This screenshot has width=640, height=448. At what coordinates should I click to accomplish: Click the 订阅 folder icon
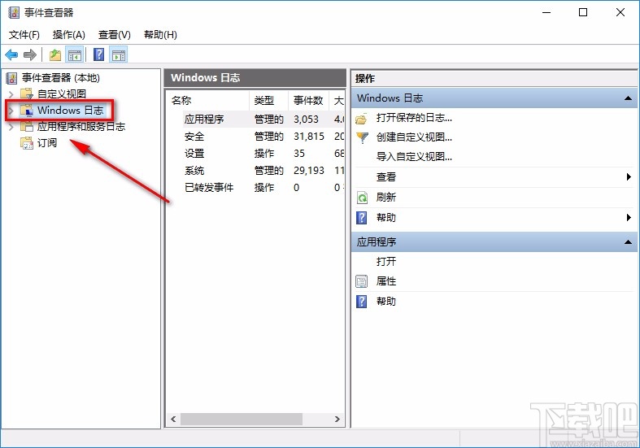pyautogui.click(x=27, y=143)
